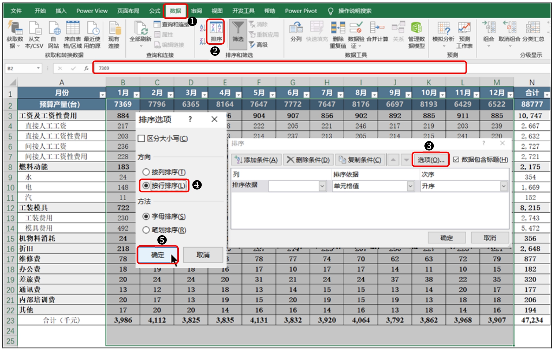This screenshot has width=556, height=352.
Task: Click the formula bar showing 7369
Action: click(x=279, y=68)
